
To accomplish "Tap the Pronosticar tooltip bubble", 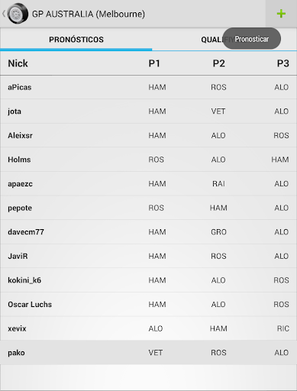I will click(252, 39).
